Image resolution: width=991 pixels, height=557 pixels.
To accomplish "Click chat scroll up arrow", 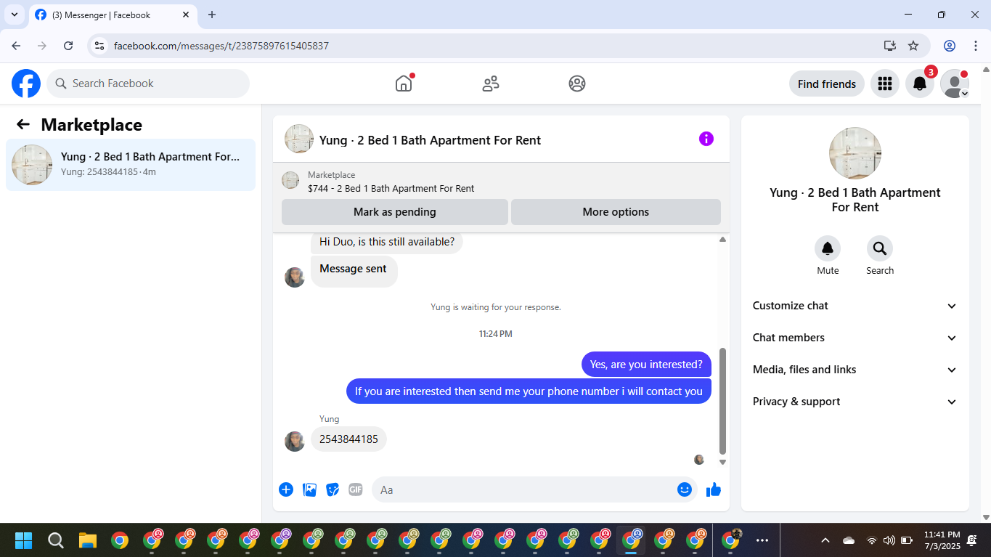I will [722, 239].
